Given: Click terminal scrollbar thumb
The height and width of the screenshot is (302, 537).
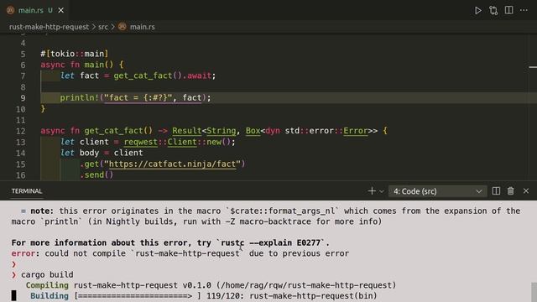Looking at the screenshot, I should 534,292.
